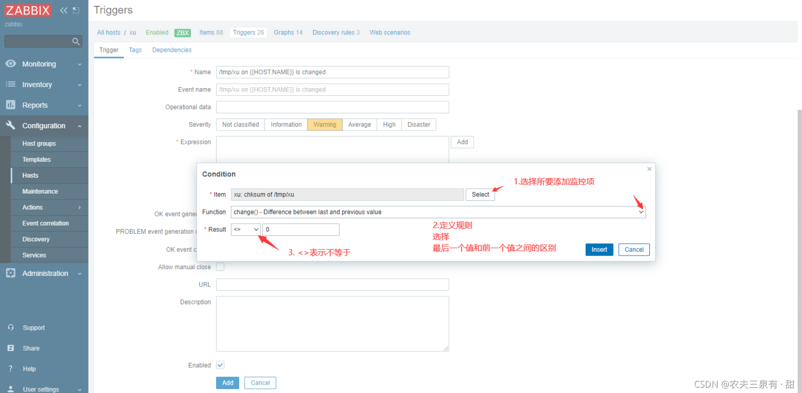The image size is (802, 393).
Task: Expand the Administration menu
Action: tap(79, 273)
